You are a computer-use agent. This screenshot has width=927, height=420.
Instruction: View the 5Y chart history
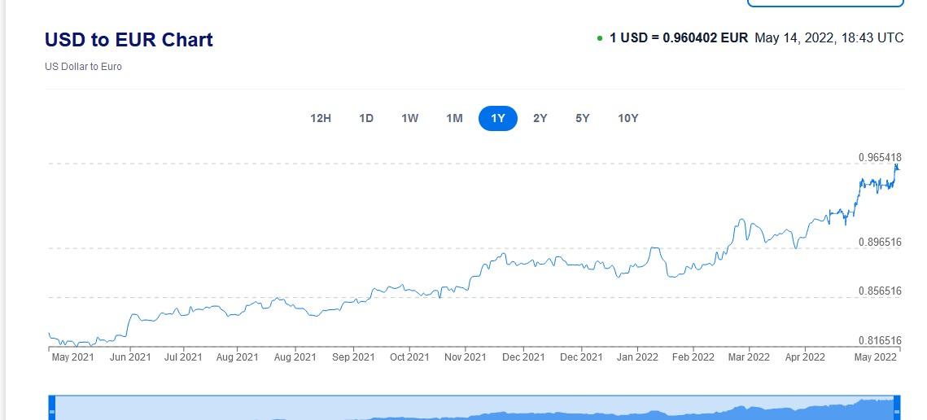pos(583,118)
